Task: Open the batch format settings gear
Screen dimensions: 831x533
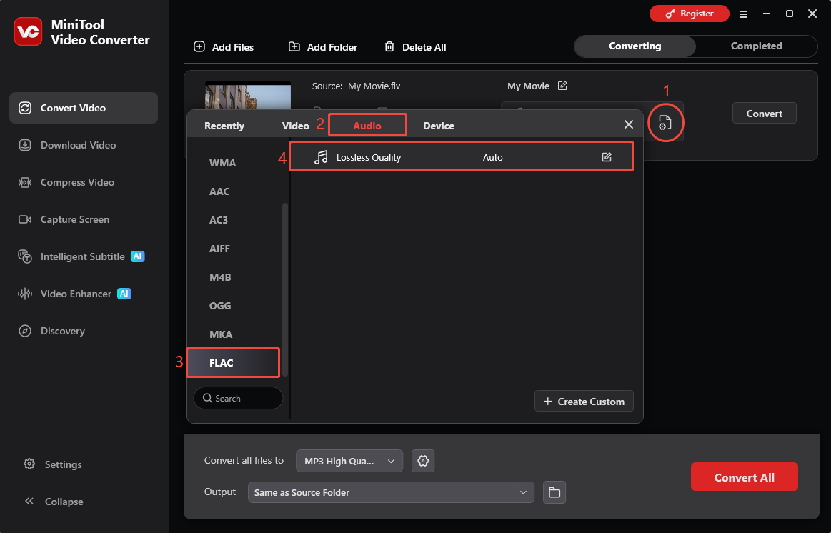Action: pyautogui.click(x=423, y=461)
